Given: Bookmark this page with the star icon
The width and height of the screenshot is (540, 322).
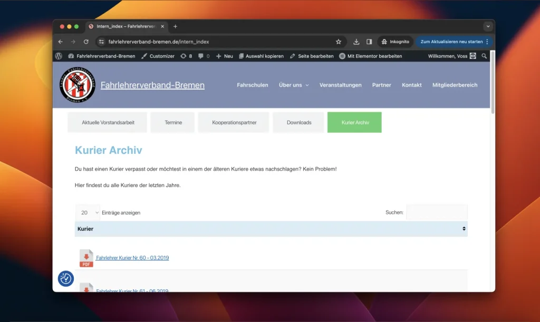Looking at the screenshot, I should point(339,42).
